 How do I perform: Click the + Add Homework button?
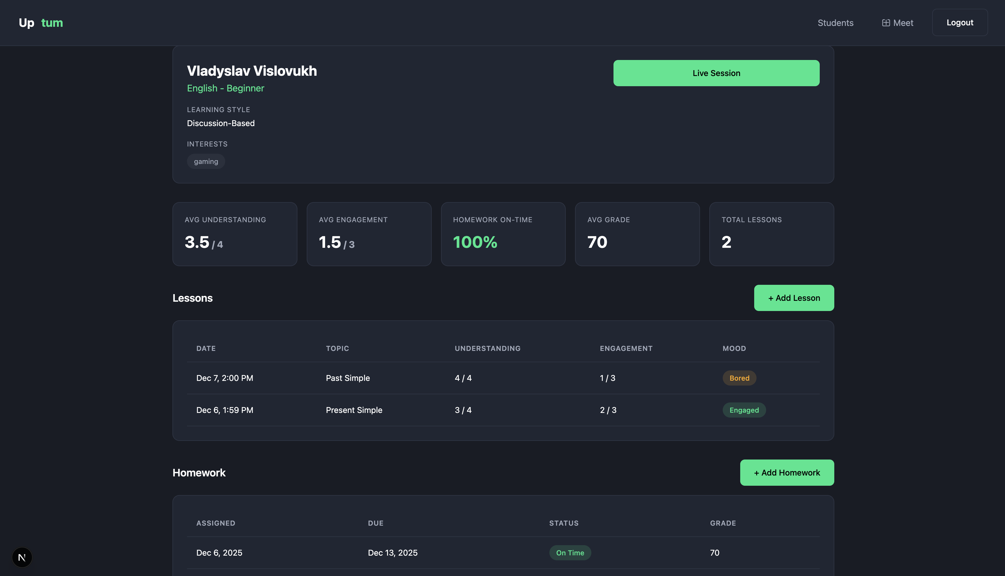787,472
